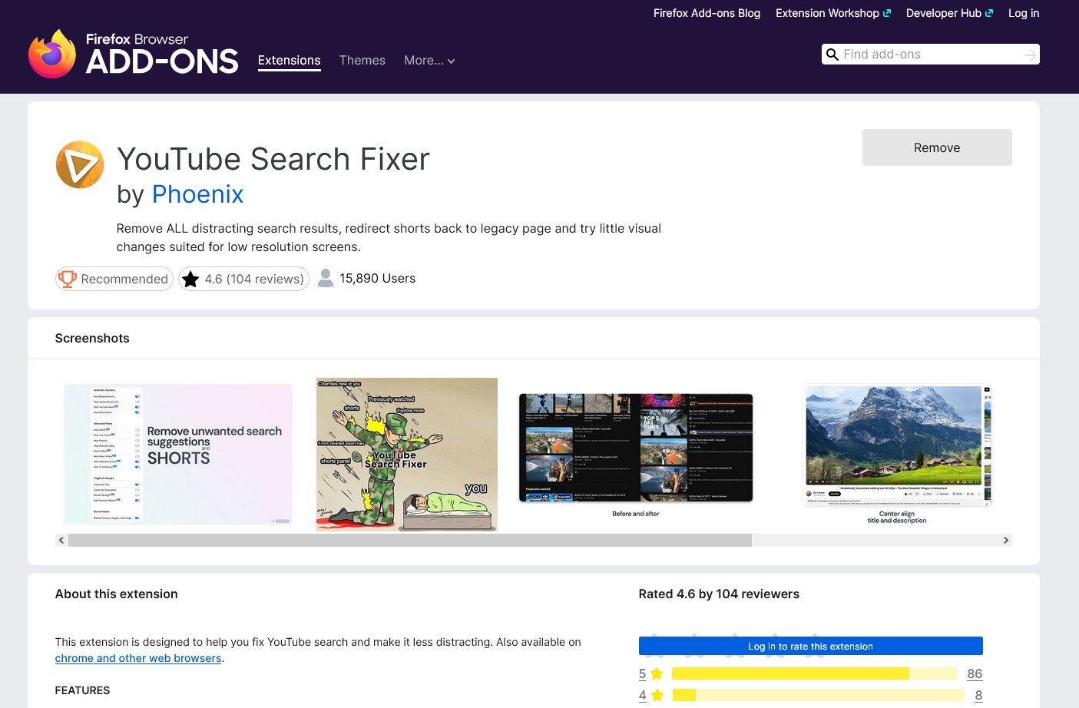The image size is (1079, 708).
Task: Click Log in link
Action: pyautogui.click(x=1024, y=13)
